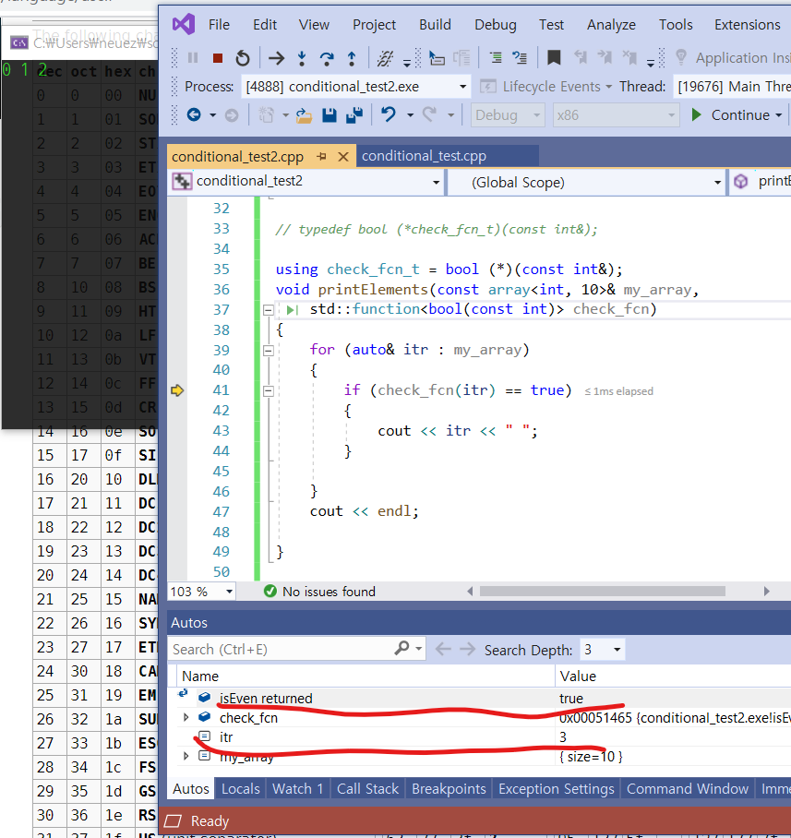Open the undo history dropdown arrow
The height and width of the screenshot is (838, 791).
tap(410, 115)
